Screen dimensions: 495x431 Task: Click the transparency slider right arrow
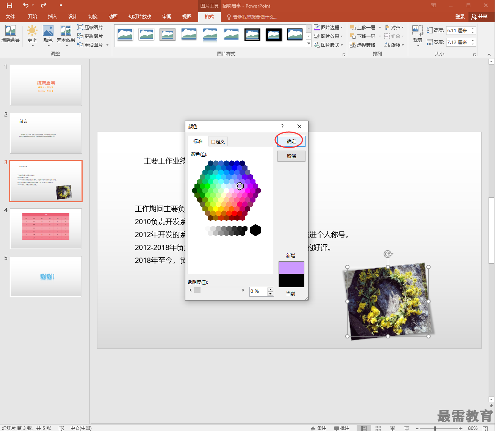[243, 290]
